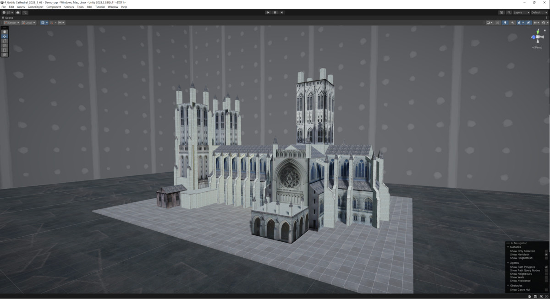This screenshot has width=550, height=299.
Task: Uncheck Show Path Polygons under Agents
Action: (546, 266)
